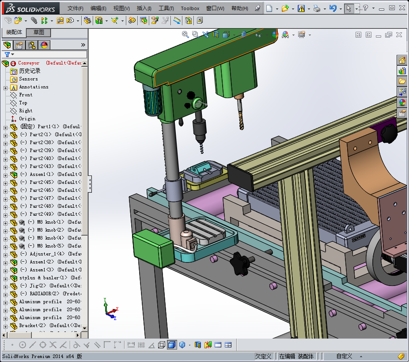The width and height of the screenshot is (409, 362).
Task: Toggle the select cursor tool
Action: (349, 8)
